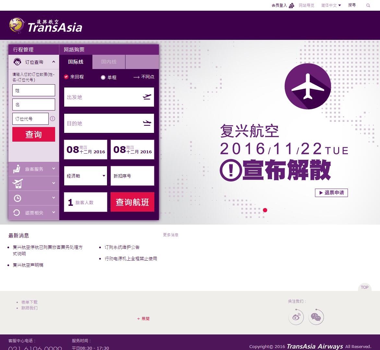Click the TransAsia dragon logo

click(x=46, y=25)
